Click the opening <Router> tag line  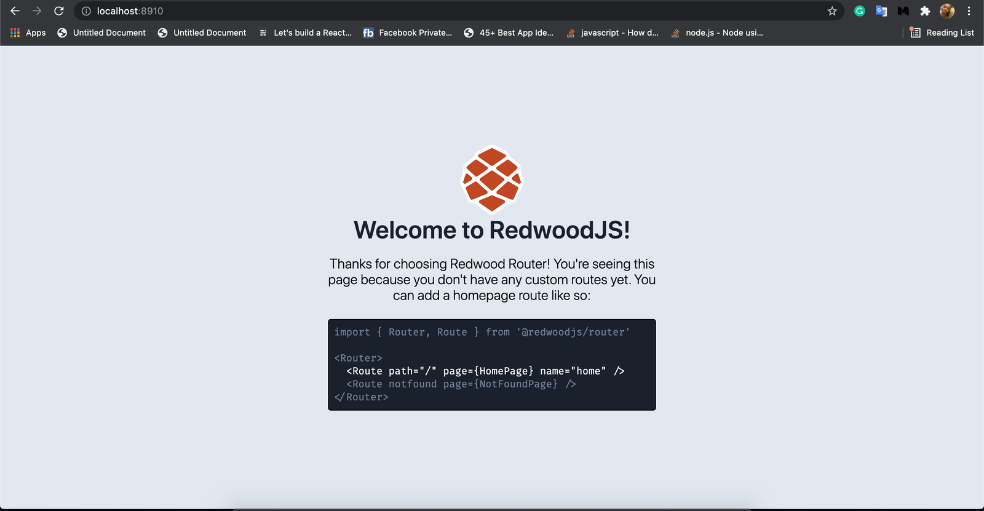pos(359,358)
